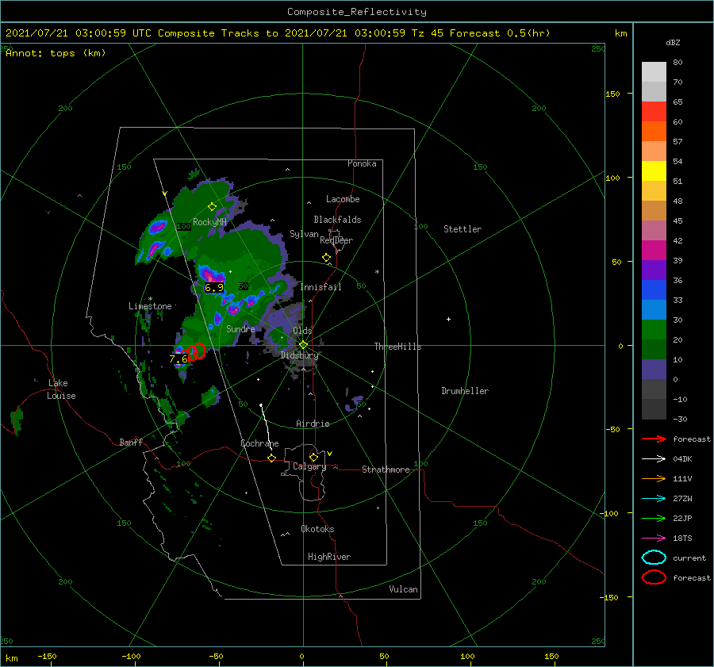
Task: Pick the bright green swatch below 30 dBZ
Action: [654, 330]
